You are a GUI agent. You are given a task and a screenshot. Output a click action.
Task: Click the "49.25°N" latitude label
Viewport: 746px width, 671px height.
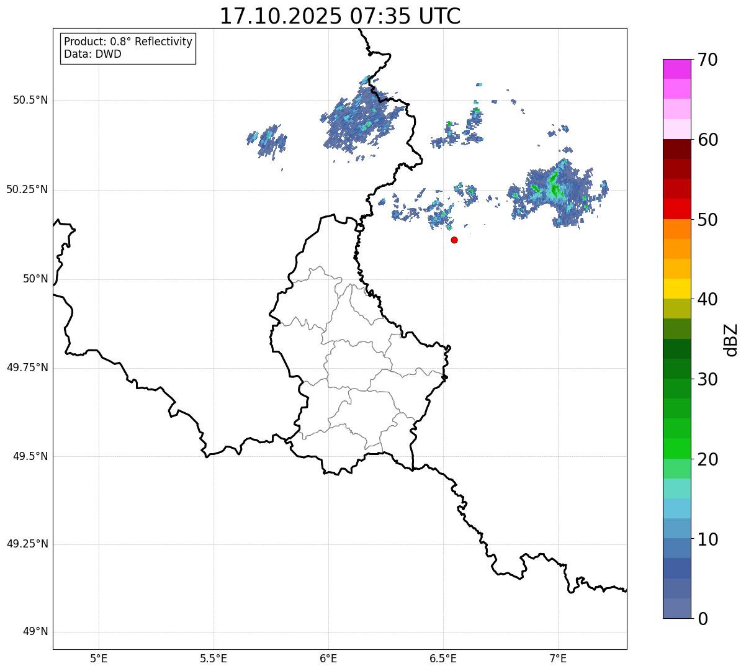click(x=27, y=544)
